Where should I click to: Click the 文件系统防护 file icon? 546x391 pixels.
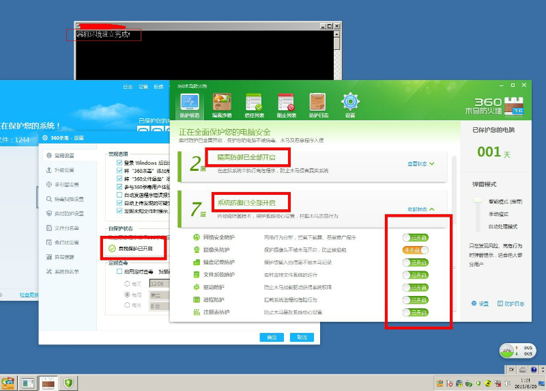point(197,275)
